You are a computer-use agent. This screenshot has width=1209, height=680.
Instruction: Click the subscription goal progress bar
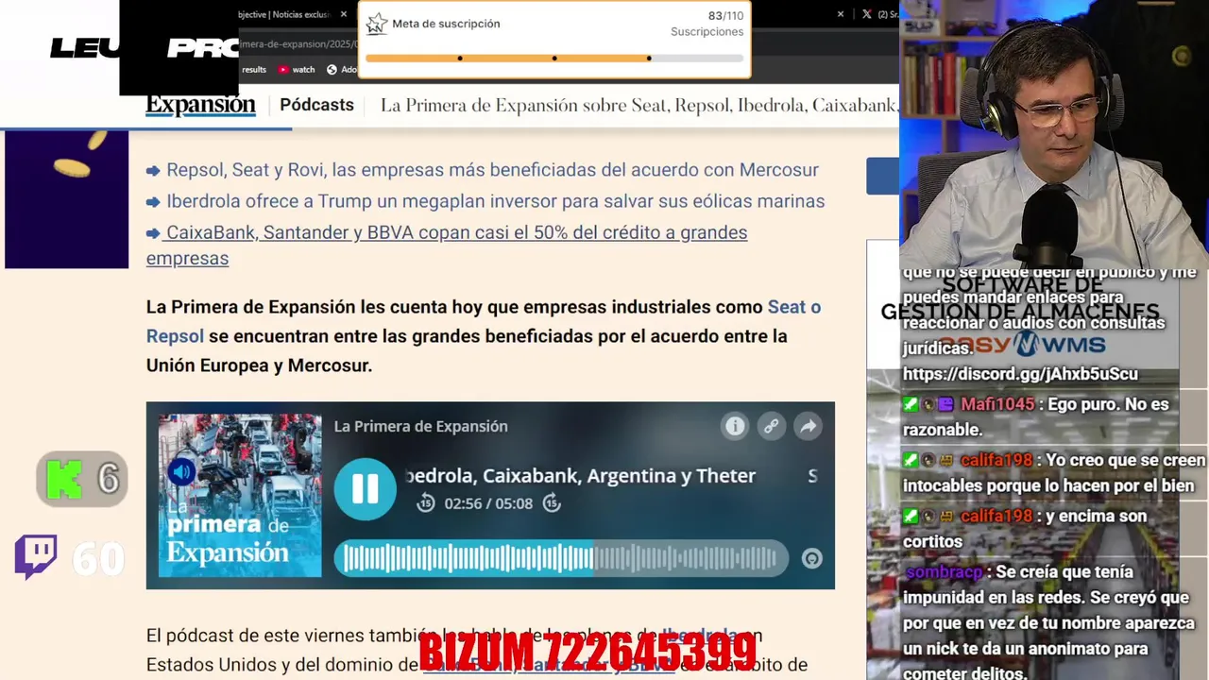(x=554, y=59)
